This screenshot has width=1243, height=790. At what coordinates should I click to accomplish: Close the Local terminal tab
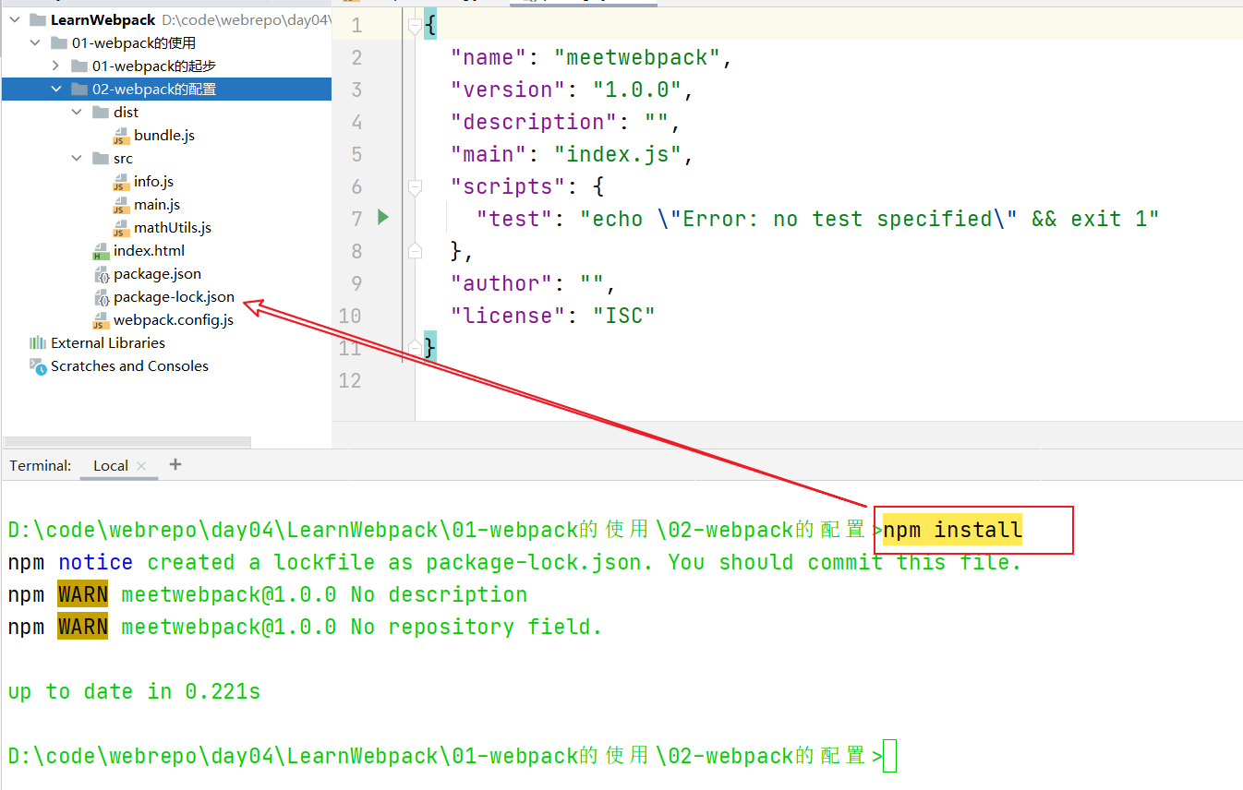141,466
